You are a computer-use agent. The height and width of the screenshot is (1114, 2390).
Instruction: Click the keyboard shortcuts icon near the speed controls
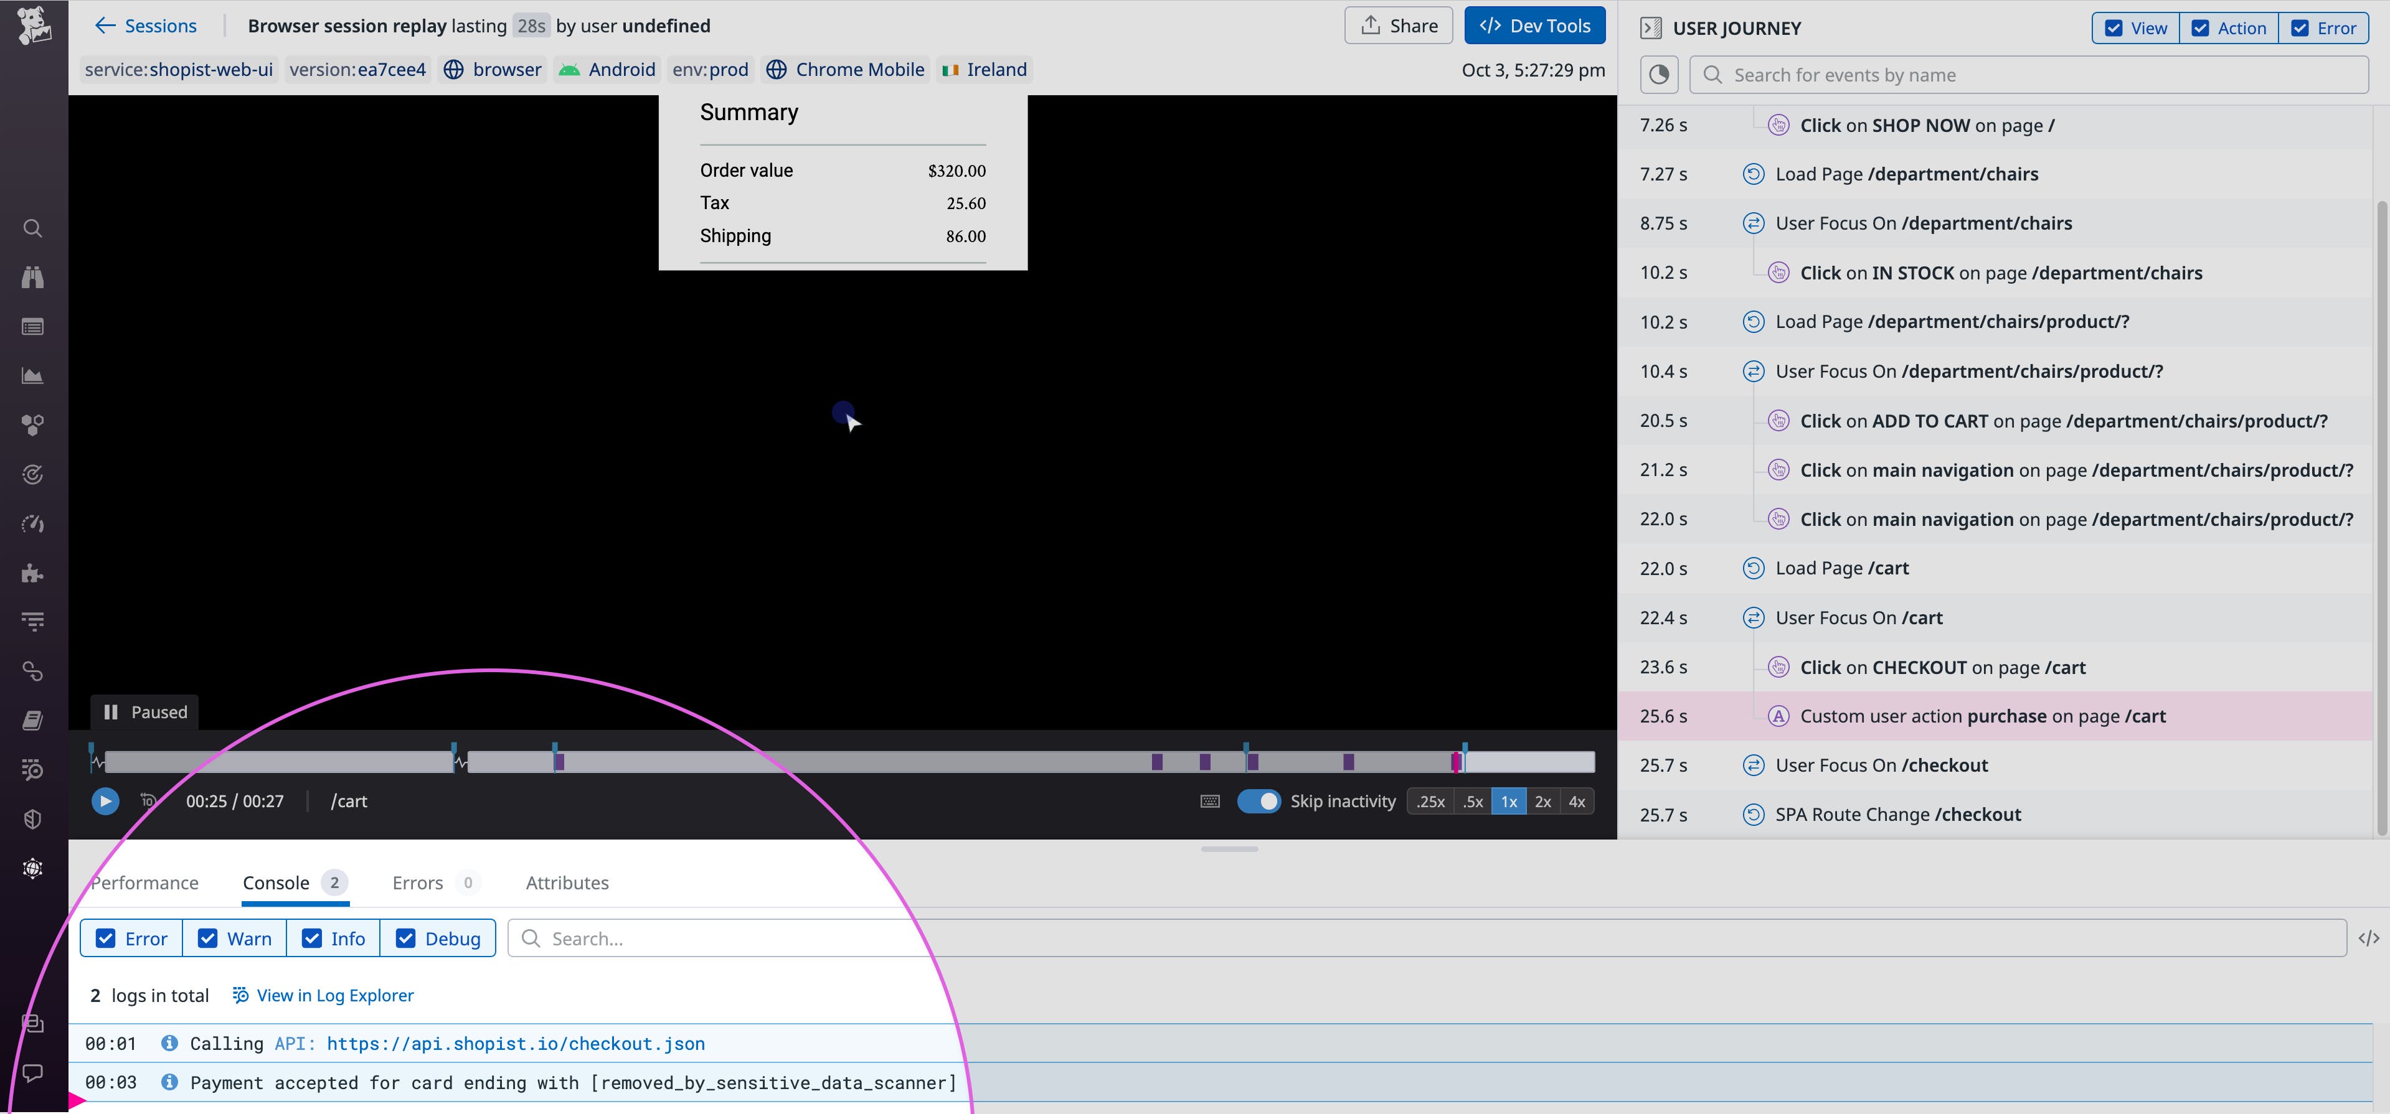click(1209, 800)
